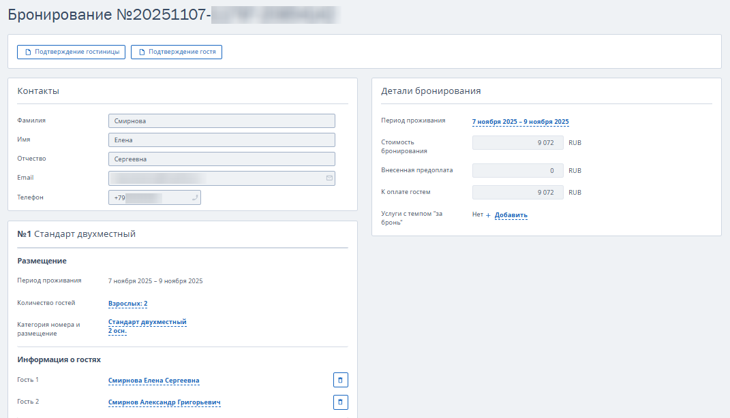Click the №1 Стандарт двухместный heading

click(x=76, y=234)
